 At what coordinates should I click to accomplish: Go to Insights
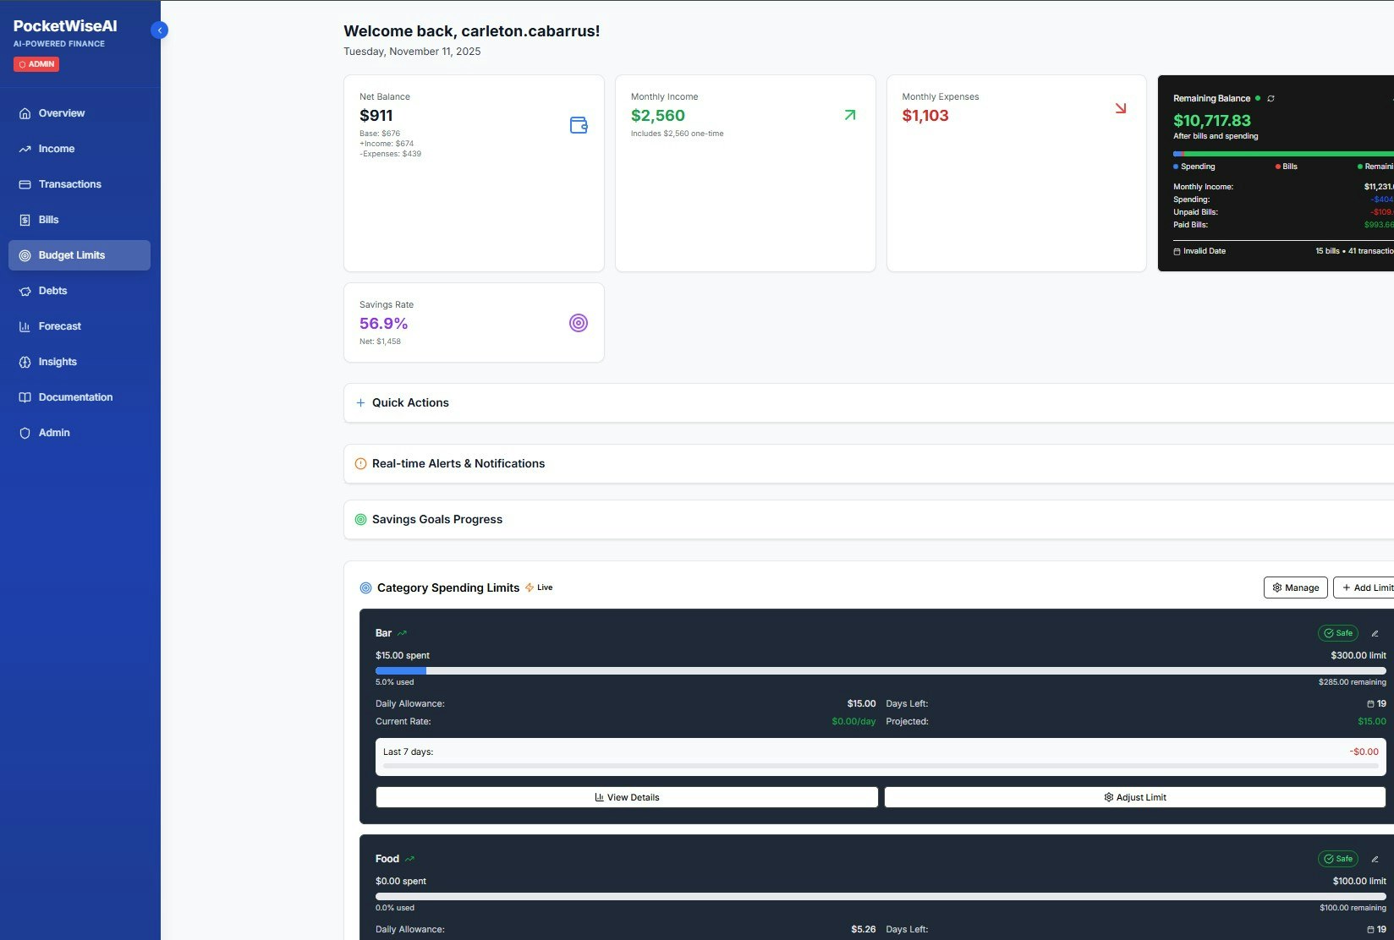tap(80, 362)
